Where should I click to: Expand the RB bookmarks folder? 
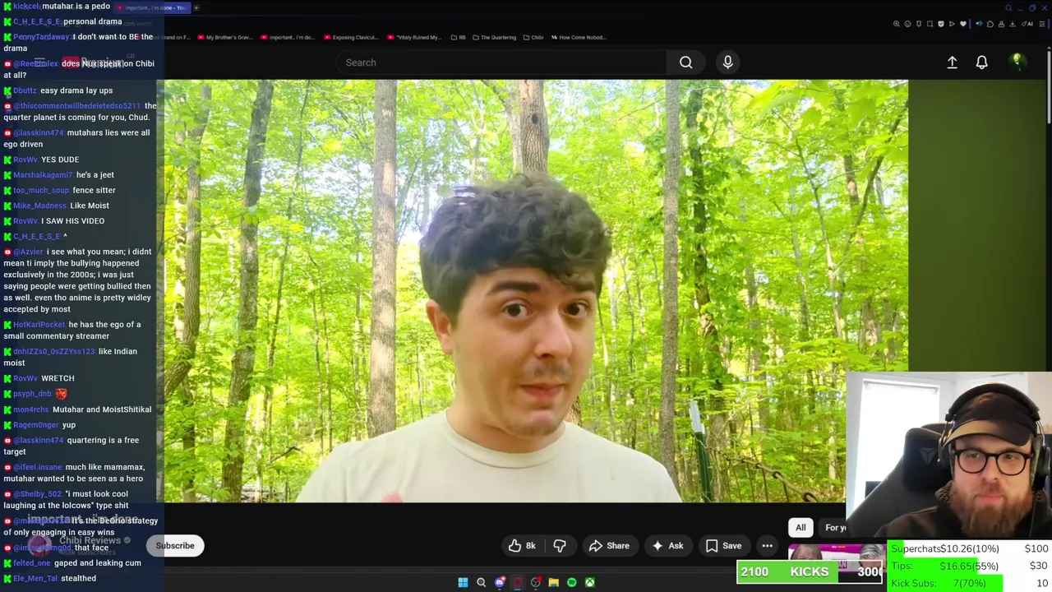pos(458,37)
